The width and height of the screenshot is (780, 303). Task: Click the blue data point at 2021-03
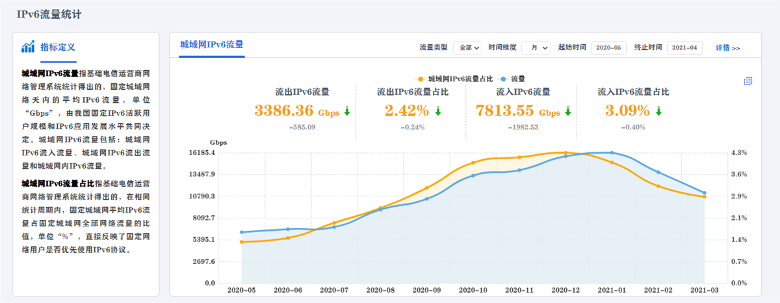point(704,192)
